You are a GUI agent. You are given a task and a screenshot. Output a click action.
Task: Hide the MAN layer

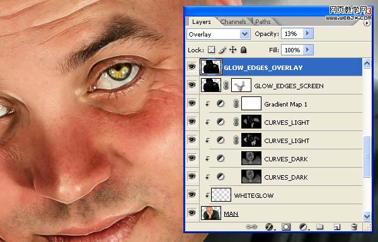pos(192,213)
